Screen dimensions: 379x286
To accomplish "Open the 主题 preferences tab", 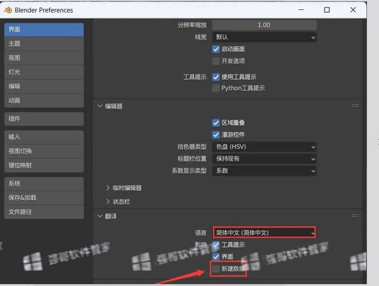I will tap(44, 44).
